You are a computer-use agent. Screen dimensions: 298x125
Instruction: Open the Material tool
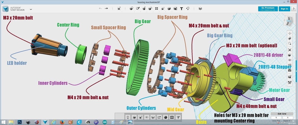pyautogui.click(x=200, y=9)
